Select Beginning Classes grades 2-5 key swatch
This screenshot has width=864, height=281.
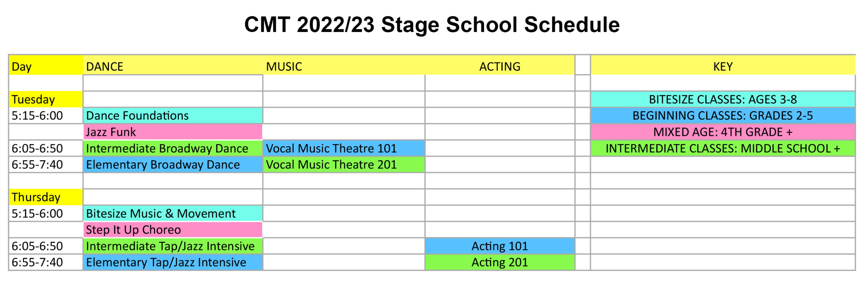(723, 116)
